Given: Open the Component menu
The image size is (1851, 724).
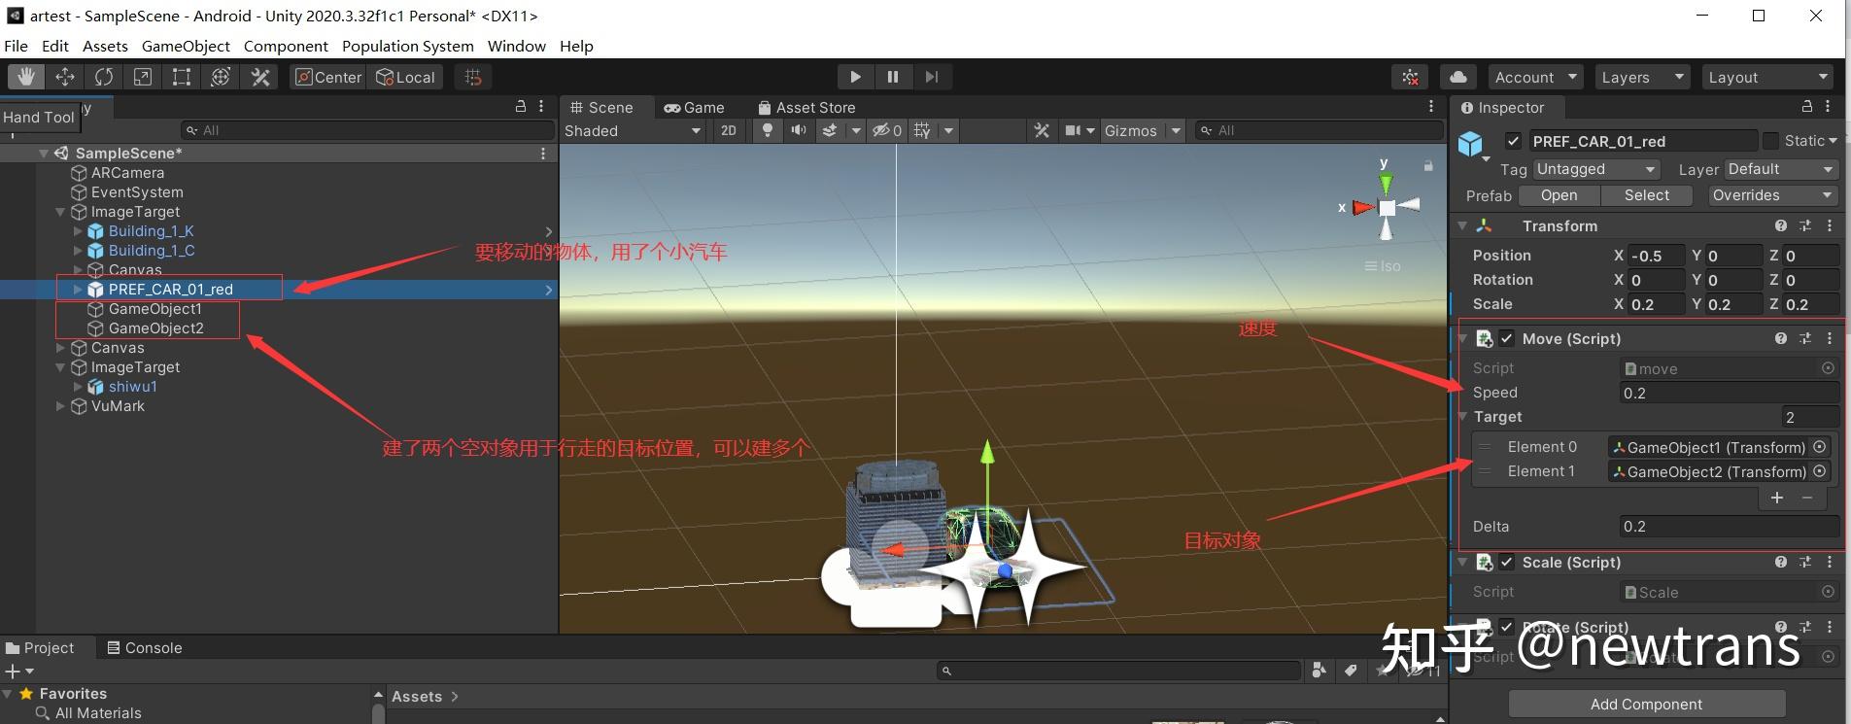Looking at the screenshot, I should click(x=286, y=46).
